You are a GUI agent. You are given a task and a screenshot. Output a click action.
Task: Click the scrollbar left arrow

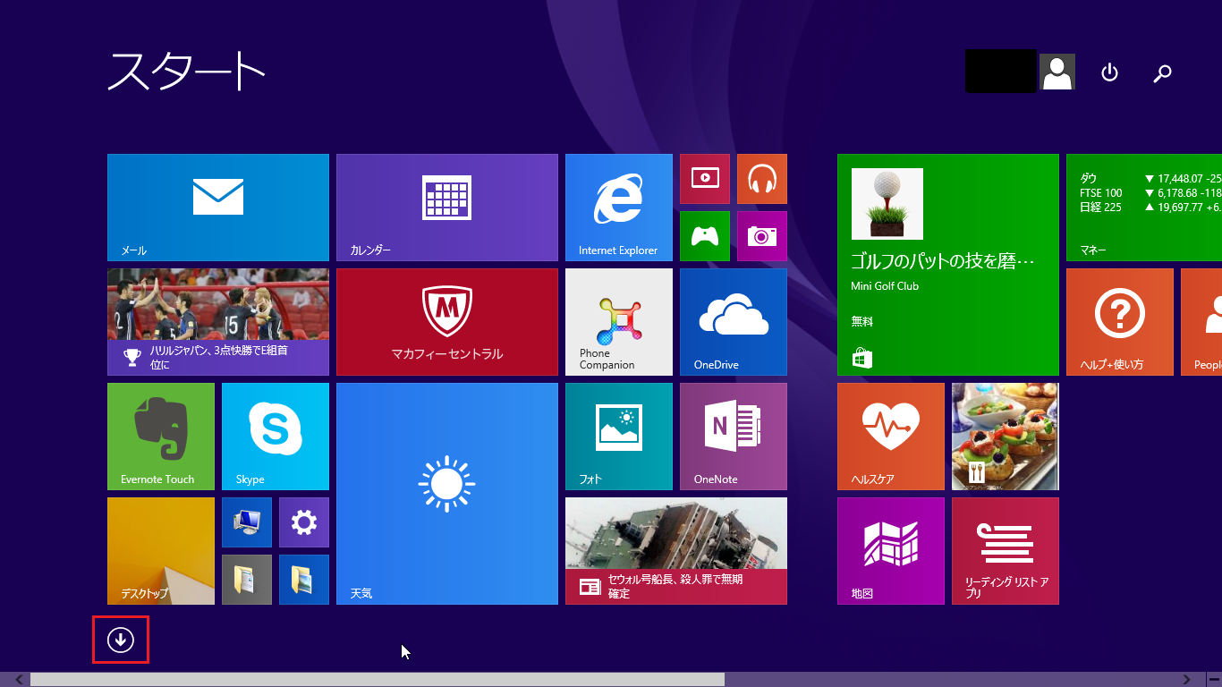click(x=20, y=680)
